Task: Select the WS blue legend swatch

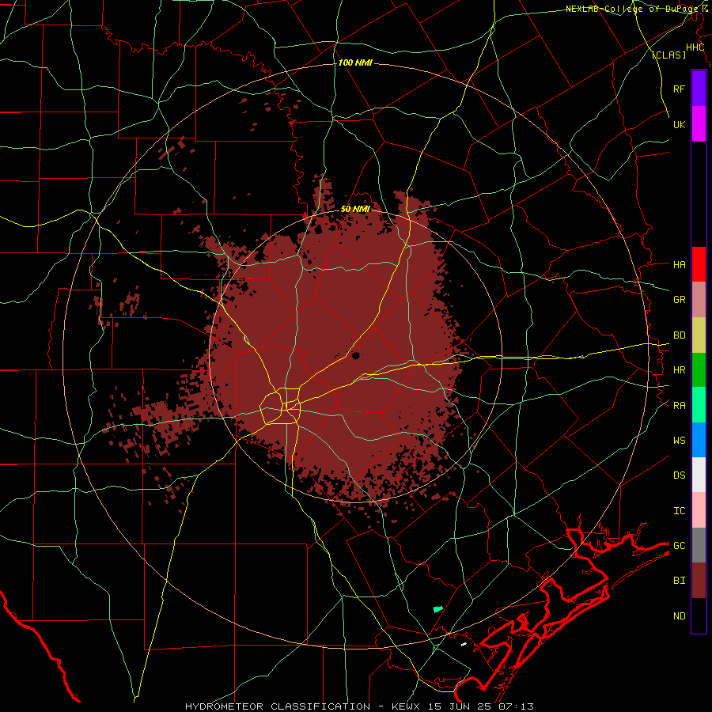Action: (699, 440)
